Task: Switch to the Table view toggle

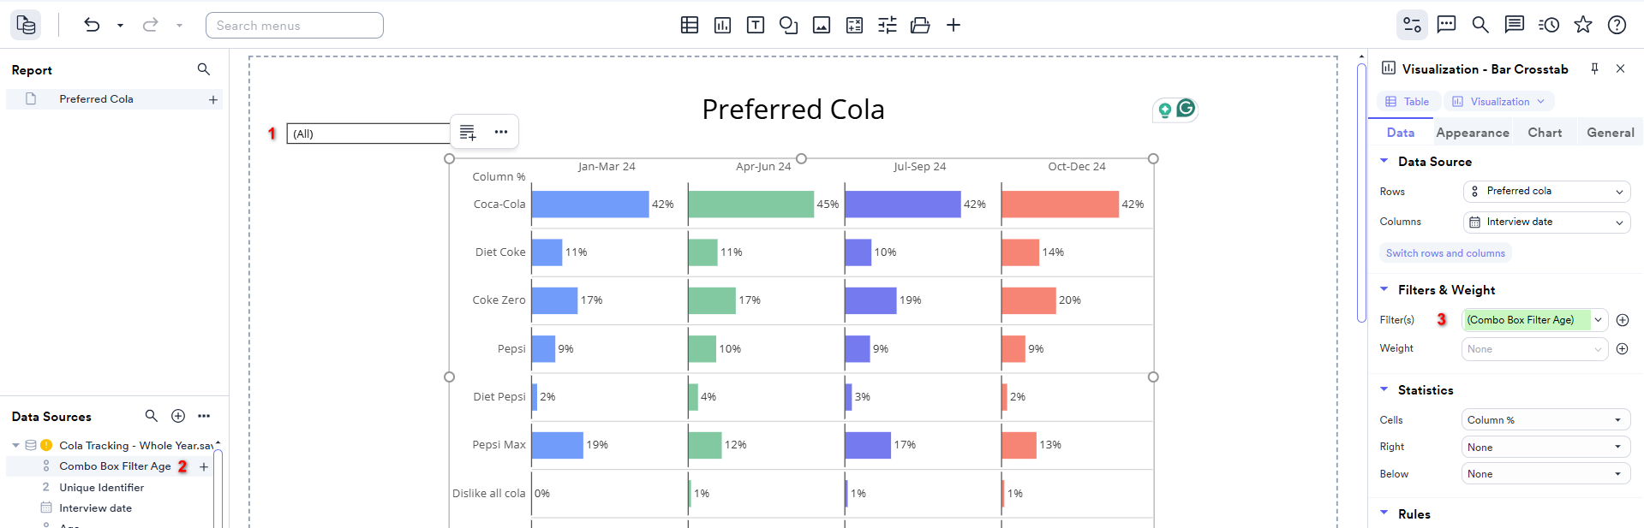Action: point(1408,102)
